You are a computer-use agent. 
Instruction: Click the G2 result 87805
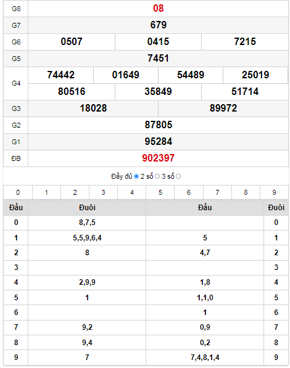pyautogui.click(x=158, y=125)
